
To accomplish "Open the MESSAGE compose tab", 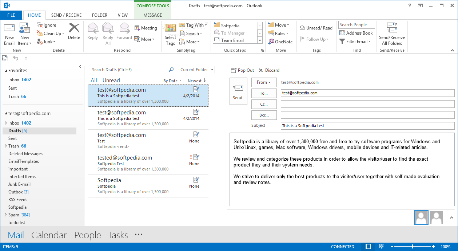I will pyautogui.click(x=153, y=15).
